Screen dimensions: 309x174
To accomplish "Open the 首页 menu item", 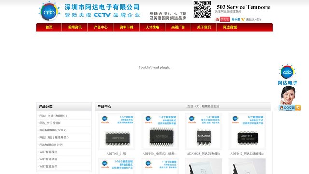I will (49, 27).
